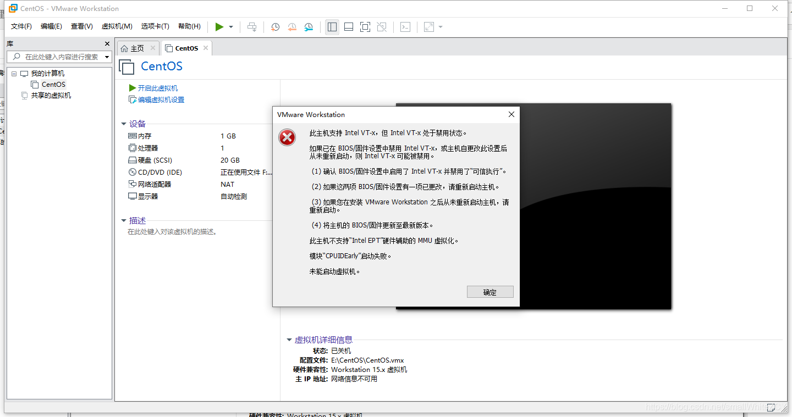
Task: Open the power options dropdown arrow
Action: tap(231, 27)
